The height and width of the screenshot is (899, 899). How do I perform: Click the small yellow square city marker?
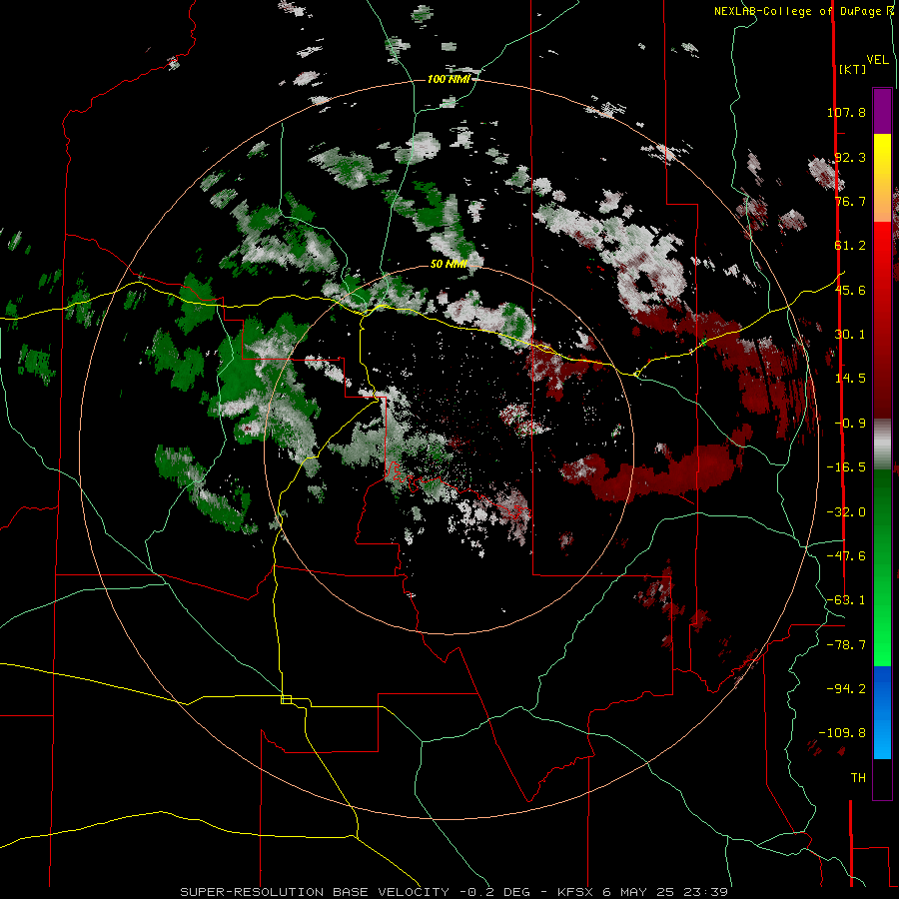tap(286, 699)
